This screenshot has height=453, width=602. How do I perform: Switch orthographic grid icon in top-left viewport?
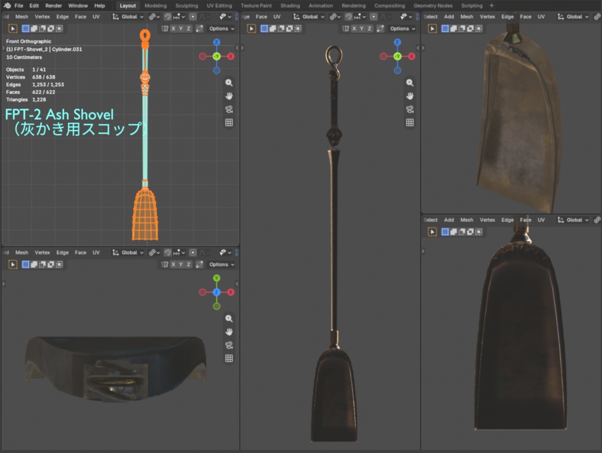pyautogui.click(x=229, y=122)
